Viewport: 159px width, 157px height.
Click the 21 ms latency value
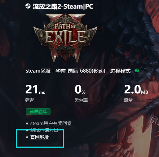35,89
